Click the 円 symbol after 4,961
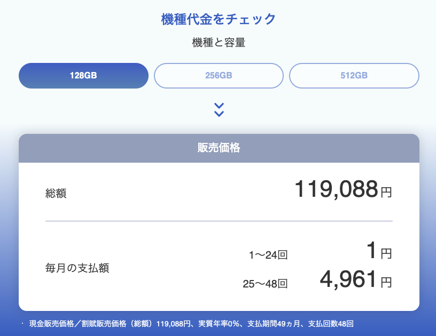This screenshot has width=436, height=336. pos(386,282)
